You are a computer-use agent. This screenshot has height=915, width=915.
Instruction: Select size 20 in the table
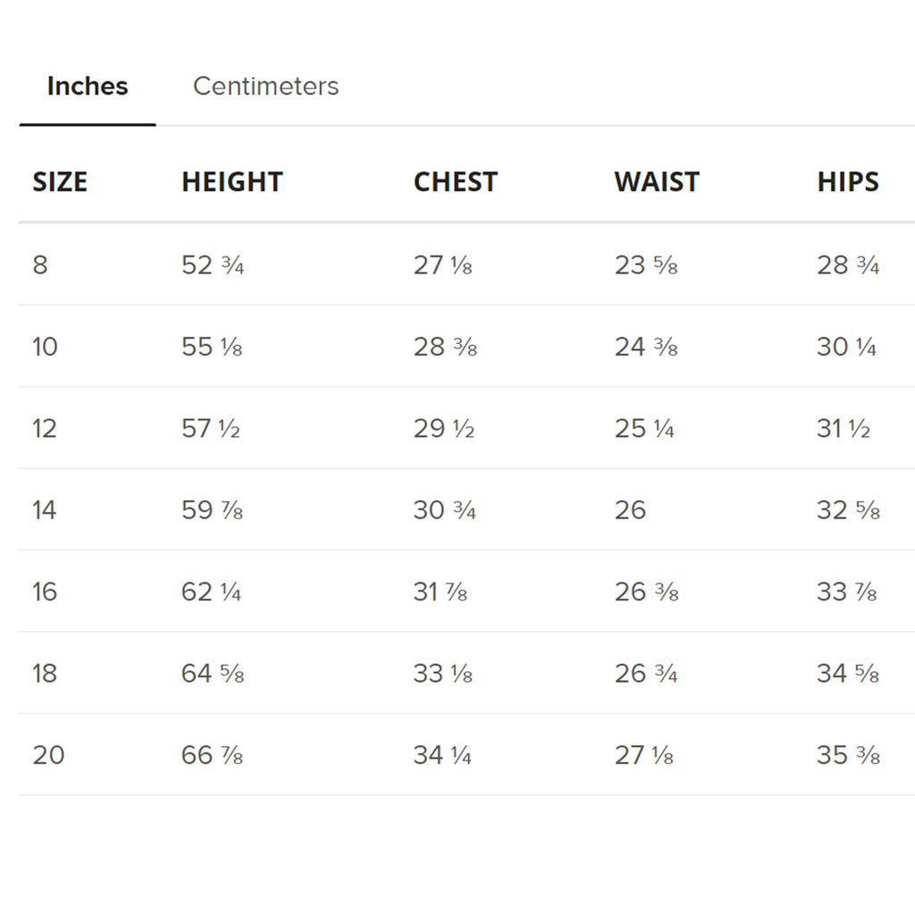tap(46, 754)
